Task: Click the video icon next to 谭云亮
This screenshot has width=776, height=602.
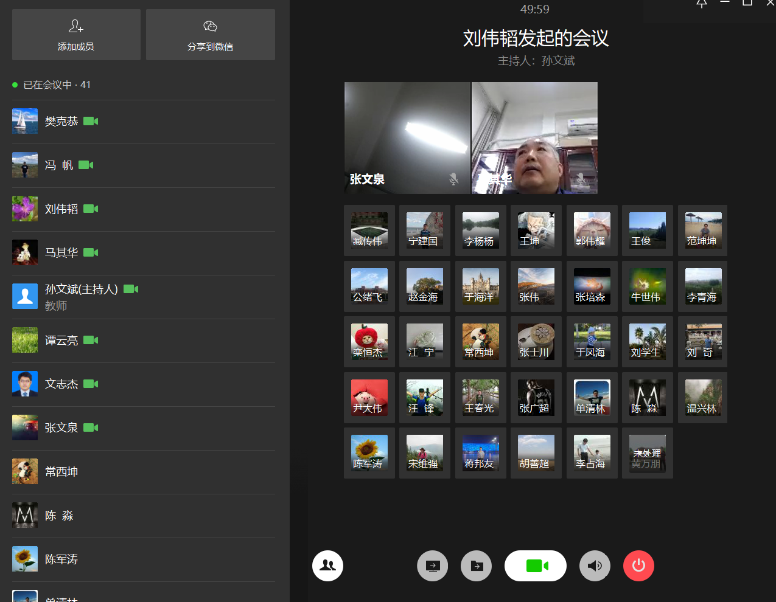Action: click(91, 340)
